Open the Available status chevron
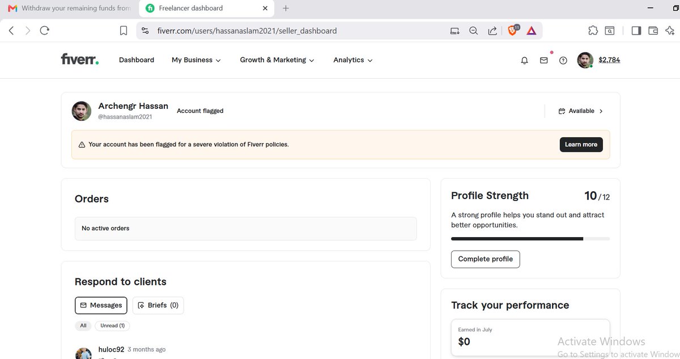680x359 pixels. point(601,111)
